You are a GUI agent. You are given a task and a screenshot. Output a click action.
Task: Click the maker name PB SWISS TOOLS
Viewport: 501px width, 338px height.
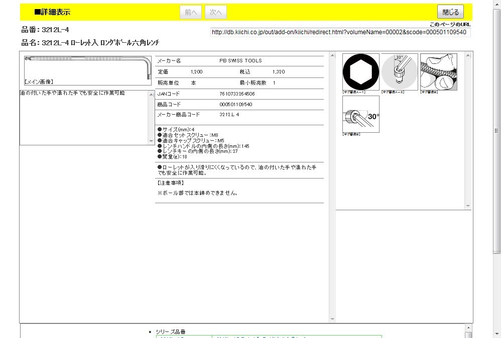click(x=240, y=60)
